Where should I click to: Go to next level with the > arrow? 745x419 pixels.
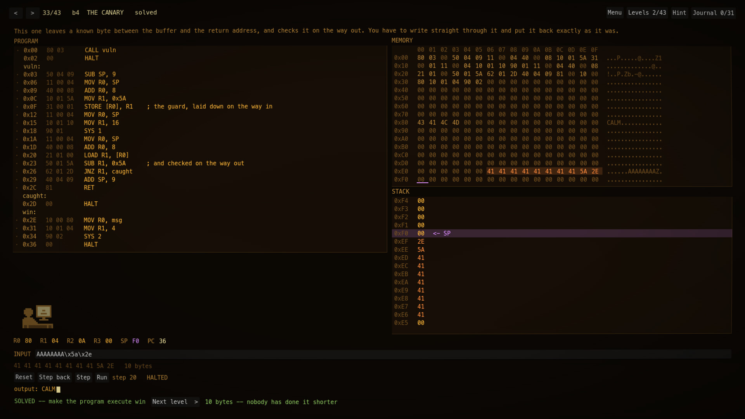coord(32,13)
